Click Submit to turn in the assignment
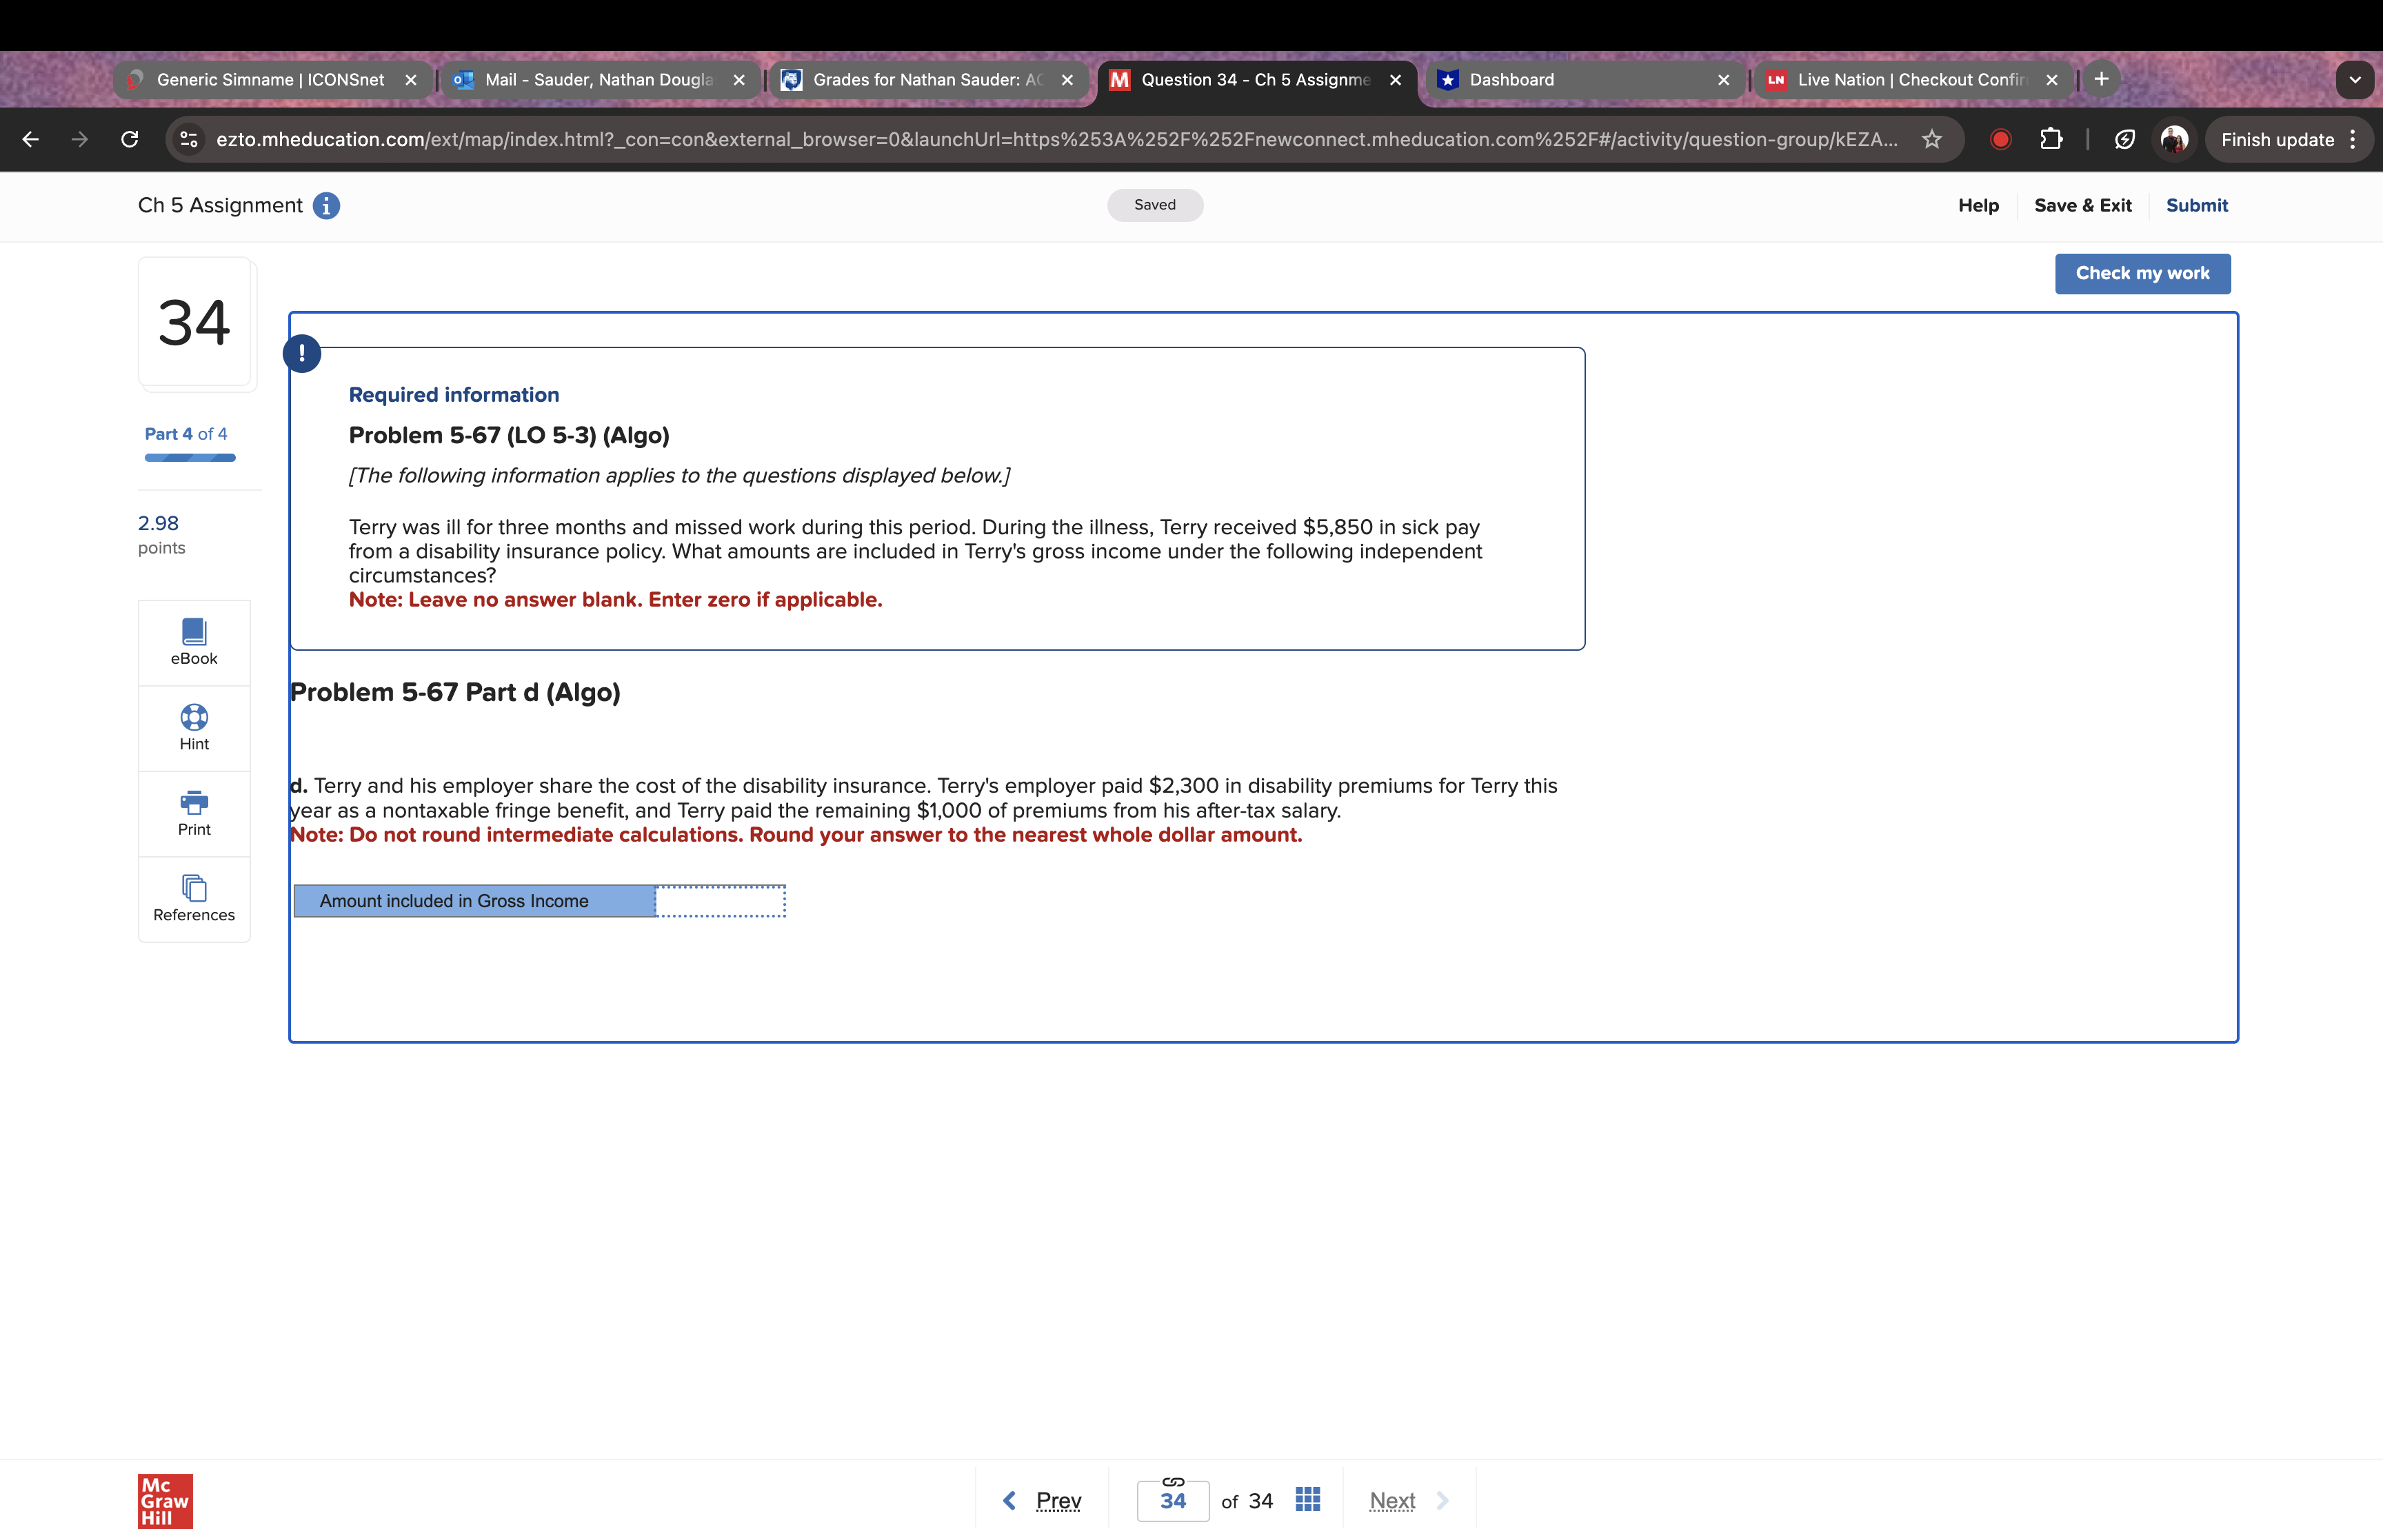Viewport: 2383px width, 1540px height. pyautogui.click(x=2196, y=205)
